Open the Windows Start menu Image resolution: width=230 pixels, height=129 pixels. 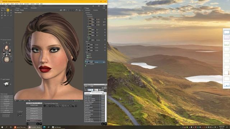(x=2, y=127)
